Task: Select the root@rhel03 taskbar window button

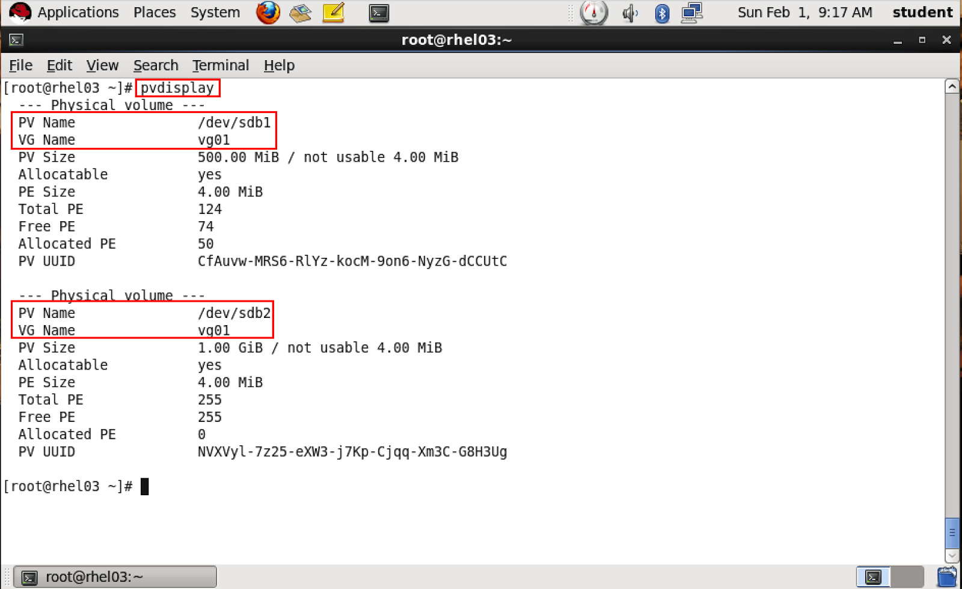Action: 115,577
